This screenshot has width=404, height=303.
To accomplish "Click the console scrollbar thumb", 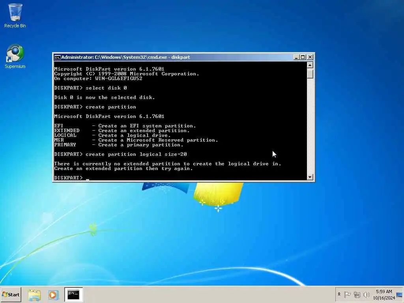I will 310,74.
